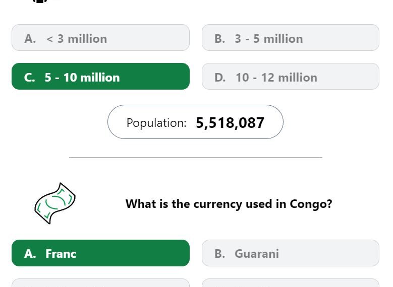
Task: Select the Guarani answer option
Action: coord(290,253)
